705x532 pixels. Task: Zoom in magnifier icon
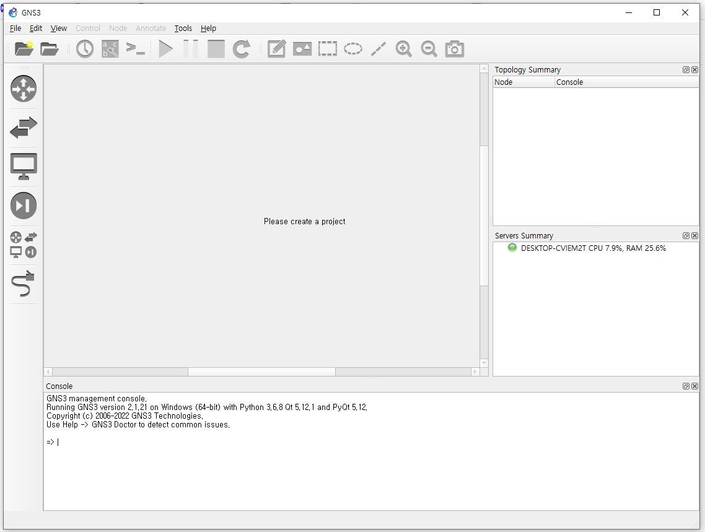(404, 48)
